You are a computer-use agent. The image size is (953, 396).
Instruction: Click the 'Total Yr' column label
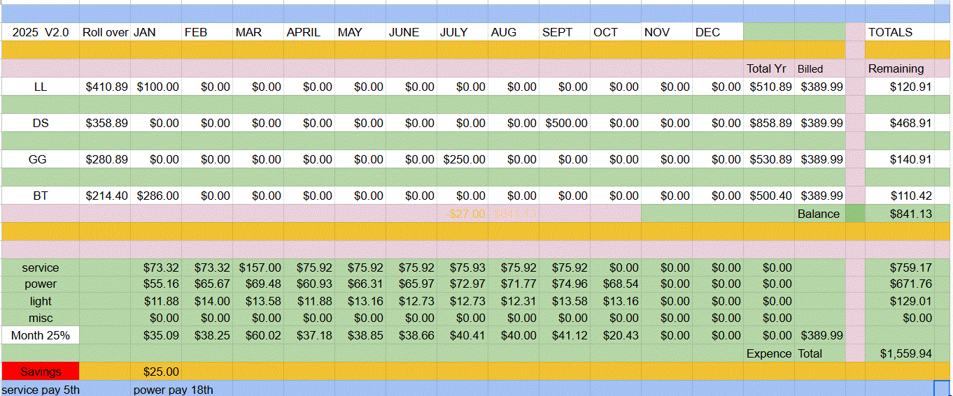tap(768, 68)
